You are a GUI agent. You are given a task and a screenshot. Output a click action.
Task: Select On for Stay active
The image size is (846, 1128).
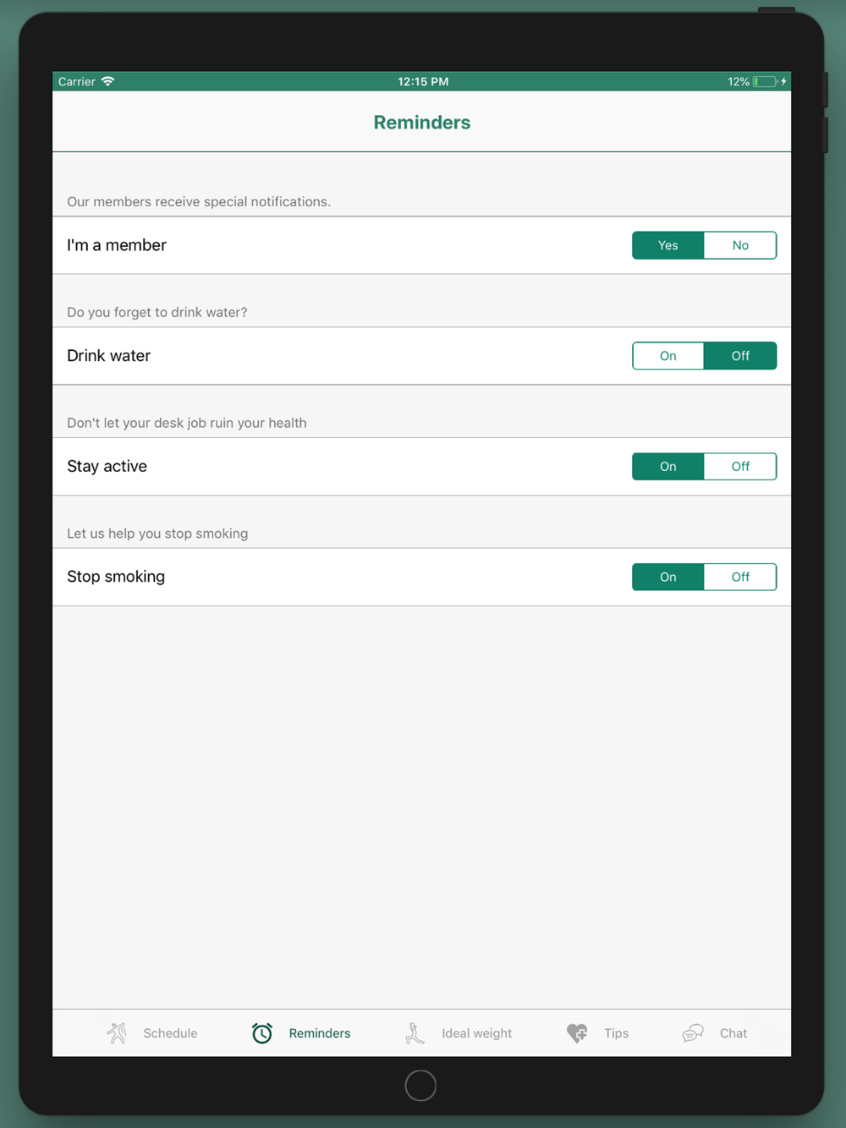point(668,467)
